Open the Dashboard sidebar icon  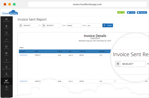coord(6,19)
